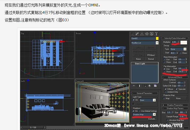
Task: Open the Display command panel tab
Action: pyautogui.click(x=152, y=34)
